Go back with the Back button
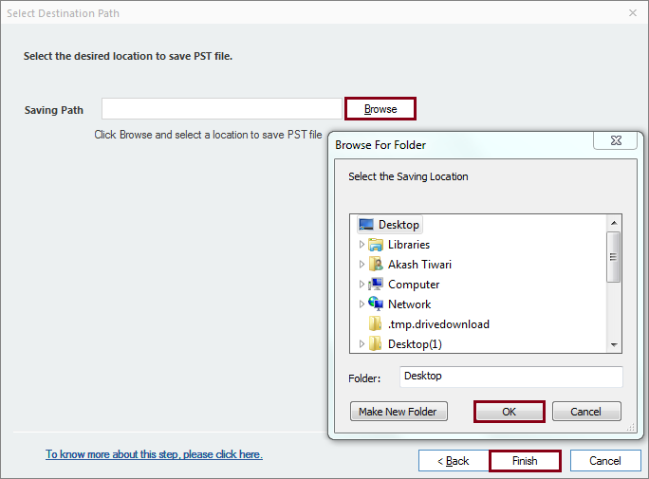This screenshot has height=479, width=649. [454, 461]
